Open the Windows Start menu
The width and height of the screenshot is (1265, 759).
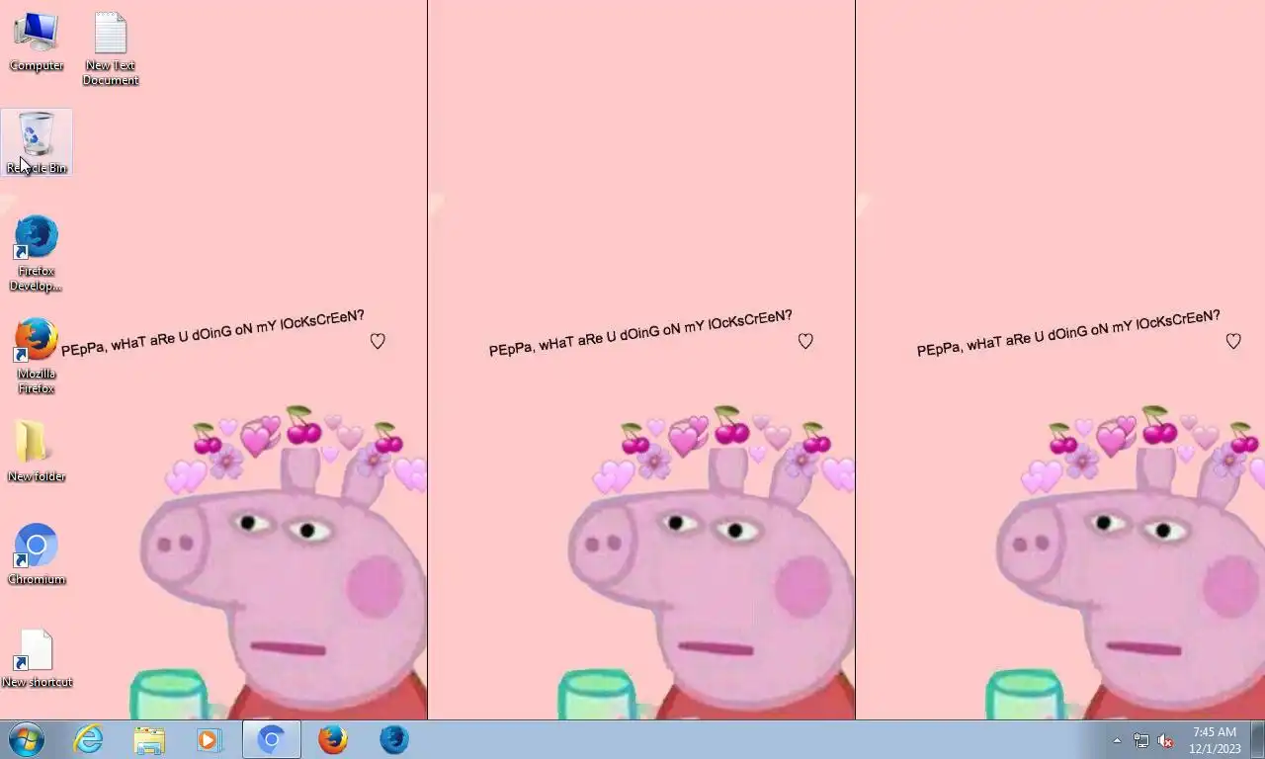27,739
